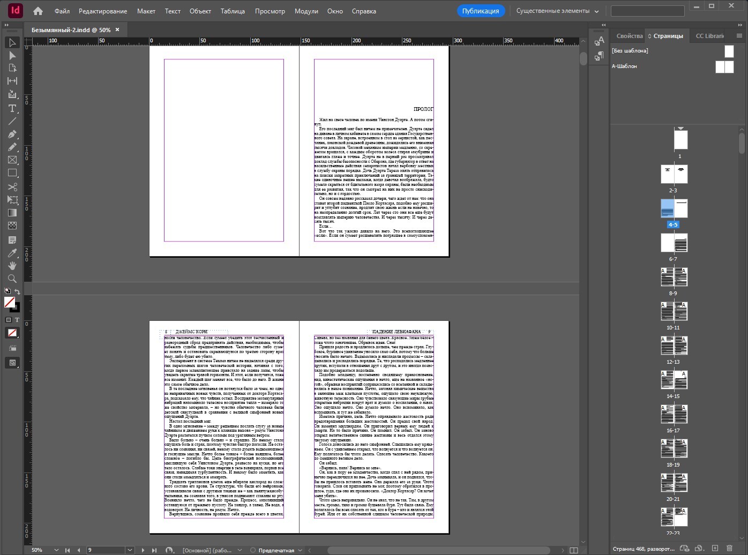Viewport: 748px width, 555px height.
Task: Click the 'Публикация' button
Action: (481, 11)
